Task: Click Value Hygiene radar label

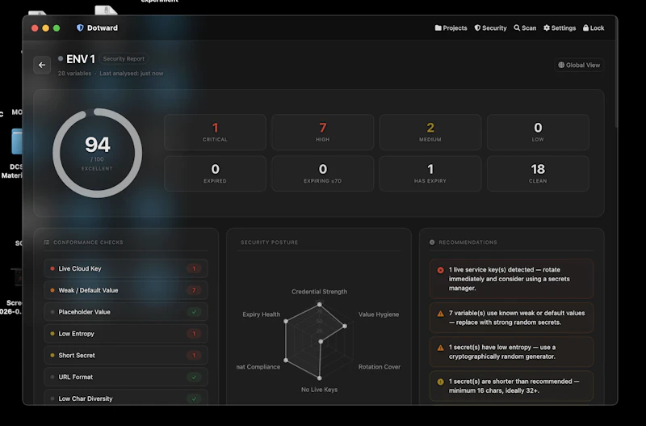Action: [x=379, y=314]
